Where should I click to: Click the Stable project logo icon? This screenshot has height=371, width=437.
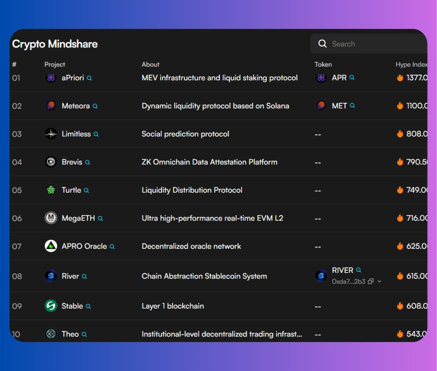(x=51, y=306)
